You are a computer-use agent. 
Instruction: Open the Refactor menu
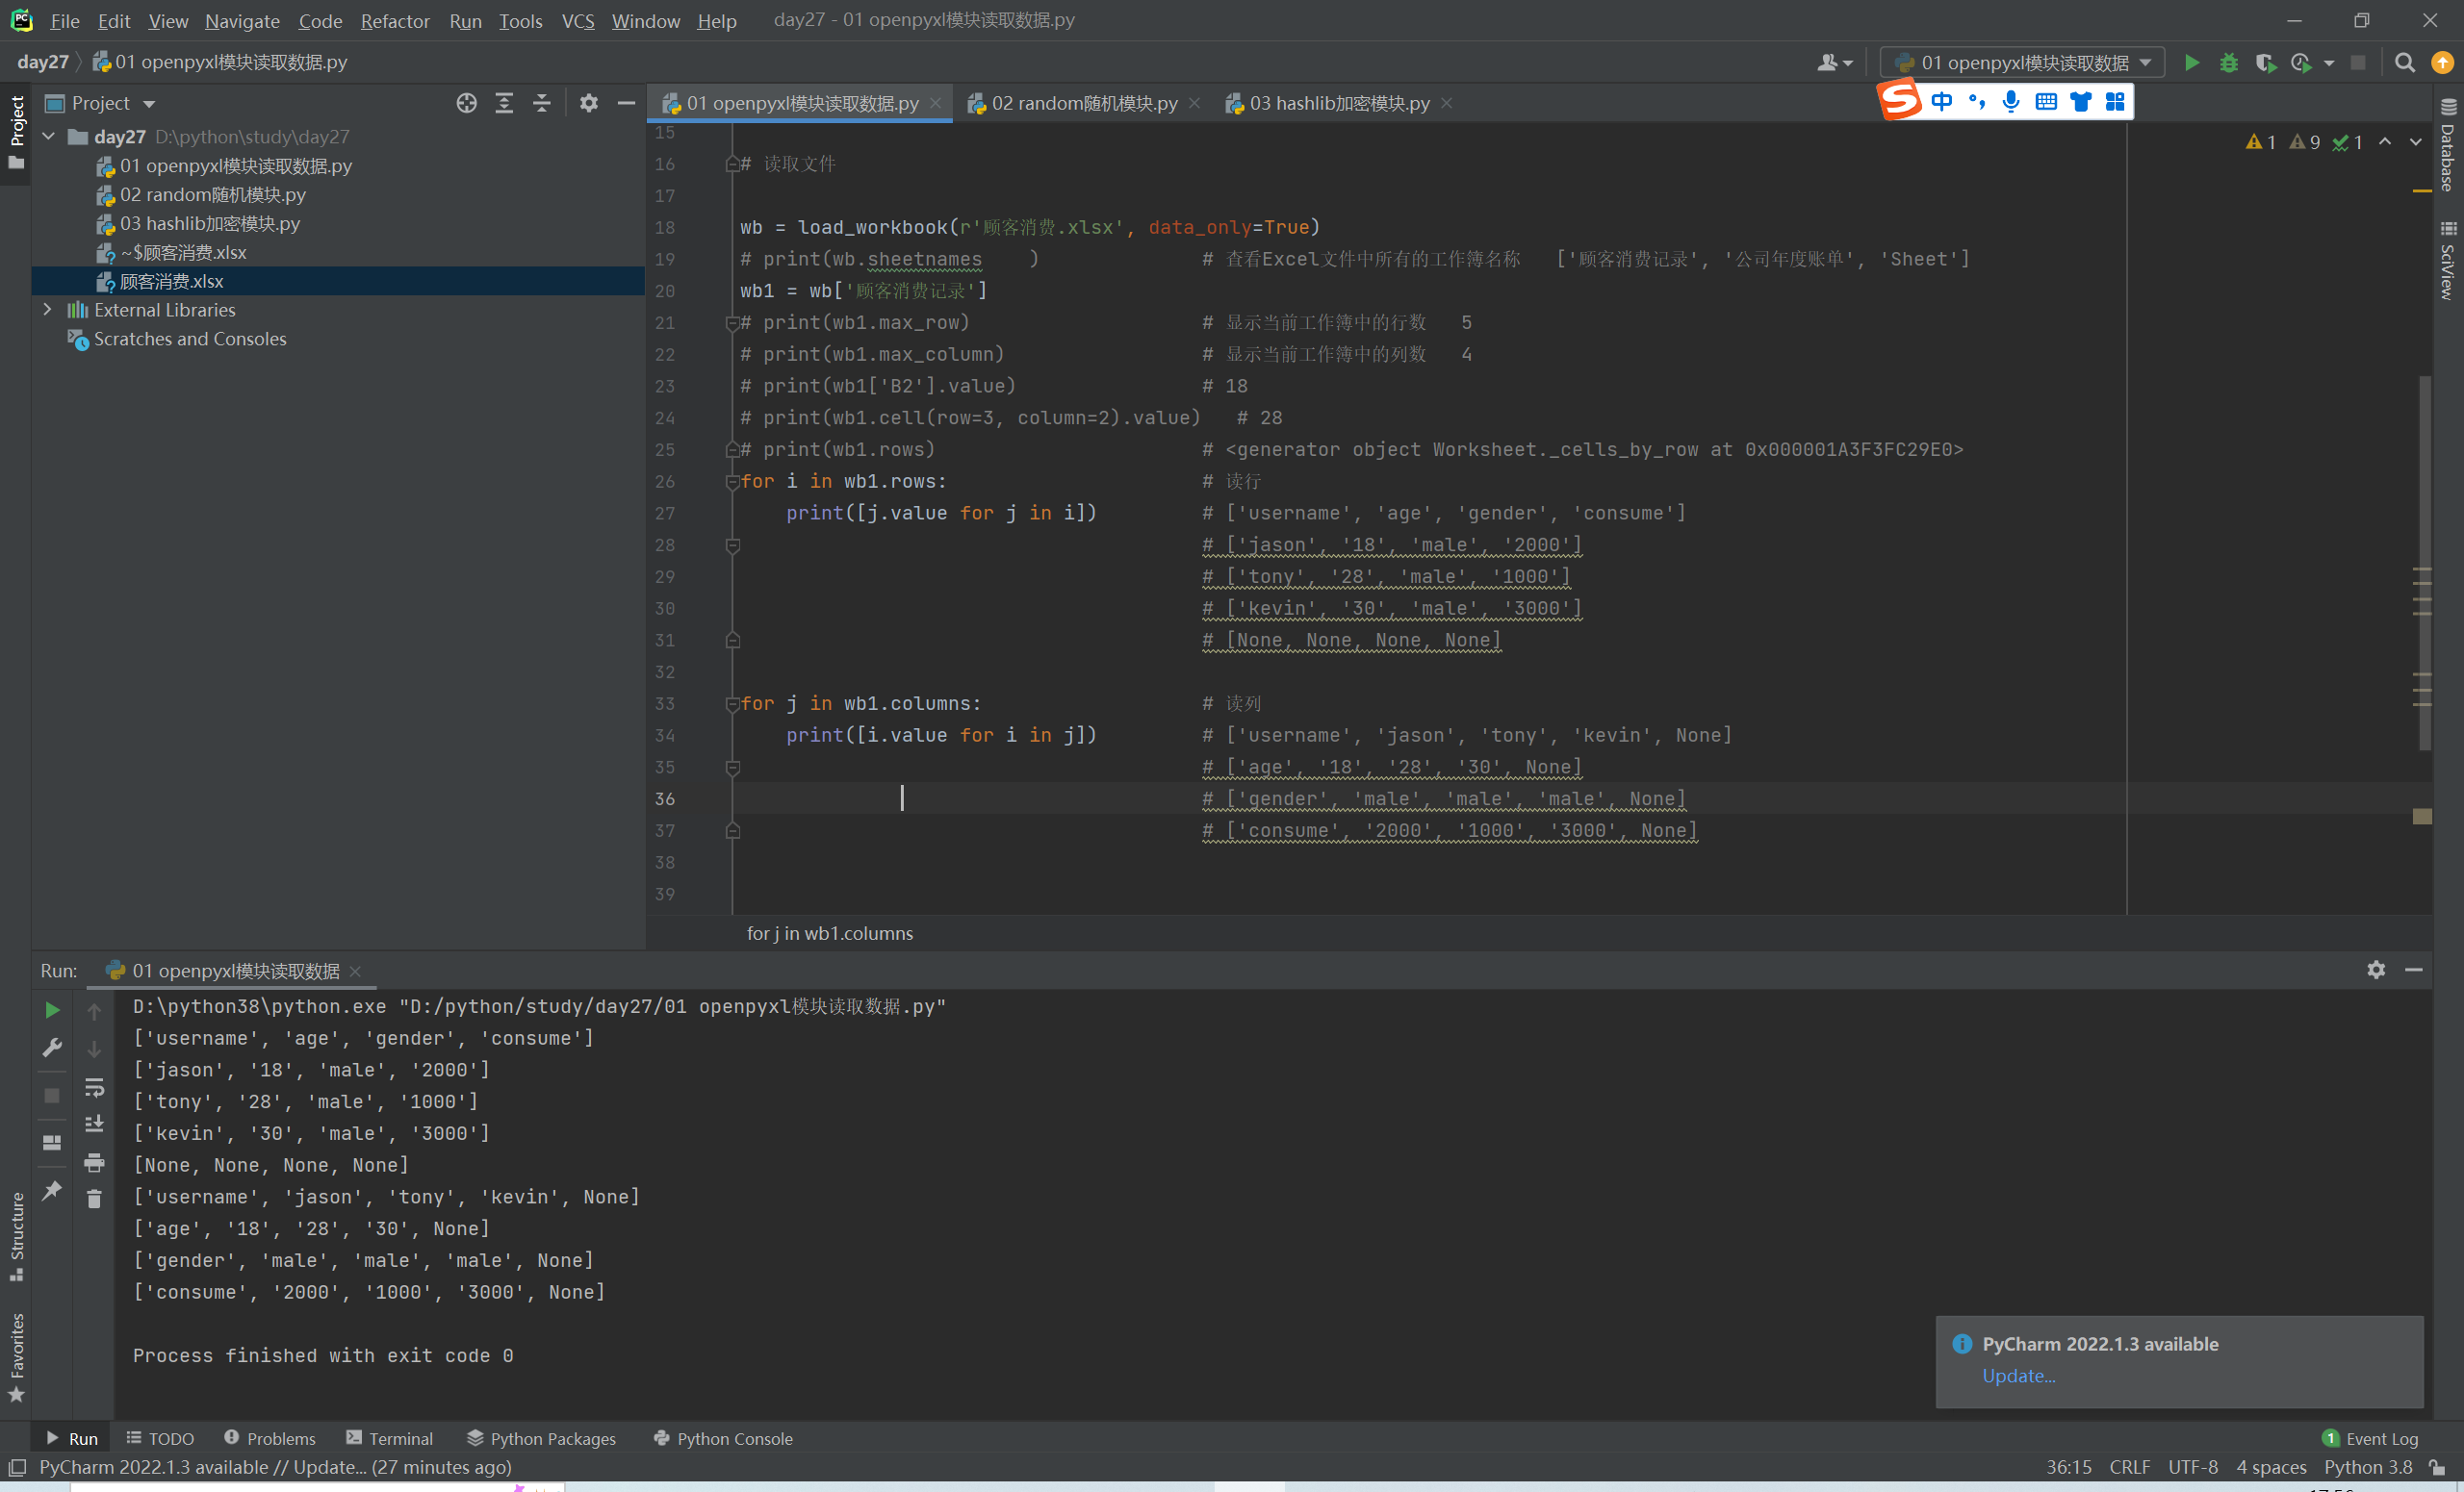(394, 21)
